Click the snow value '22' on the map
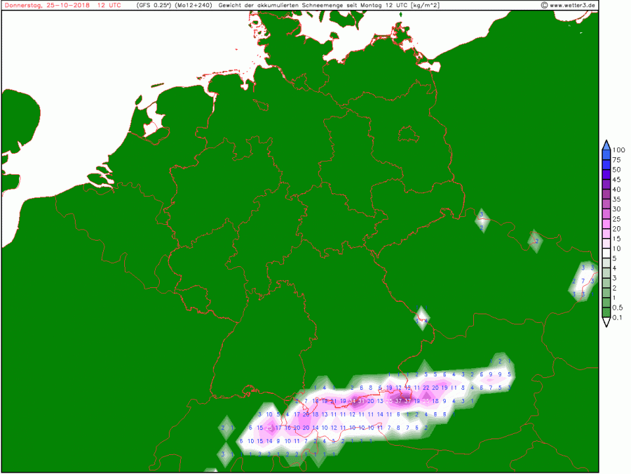631x474 pixels. pos(426,388)
